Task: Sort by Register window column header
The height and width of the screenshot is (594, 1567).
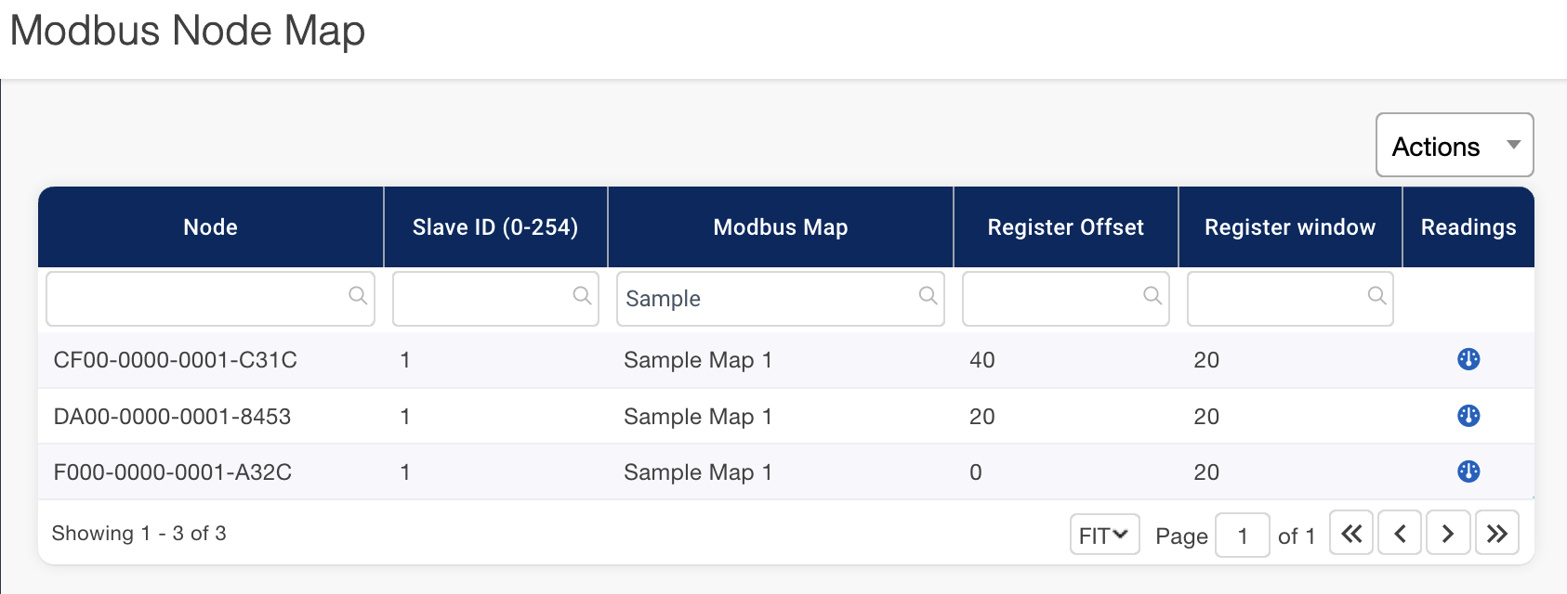Action: [1289, 227]
